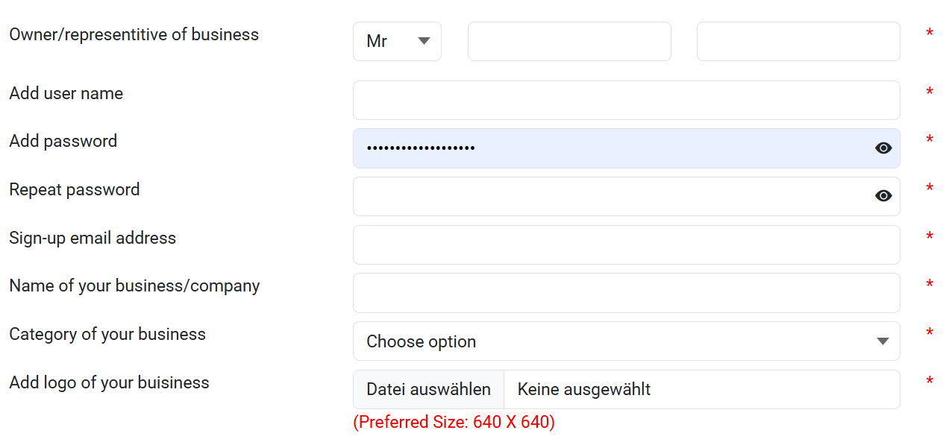Click the business/company name input
The height and width of the screenshot is (445, 949).
point(626,293)
